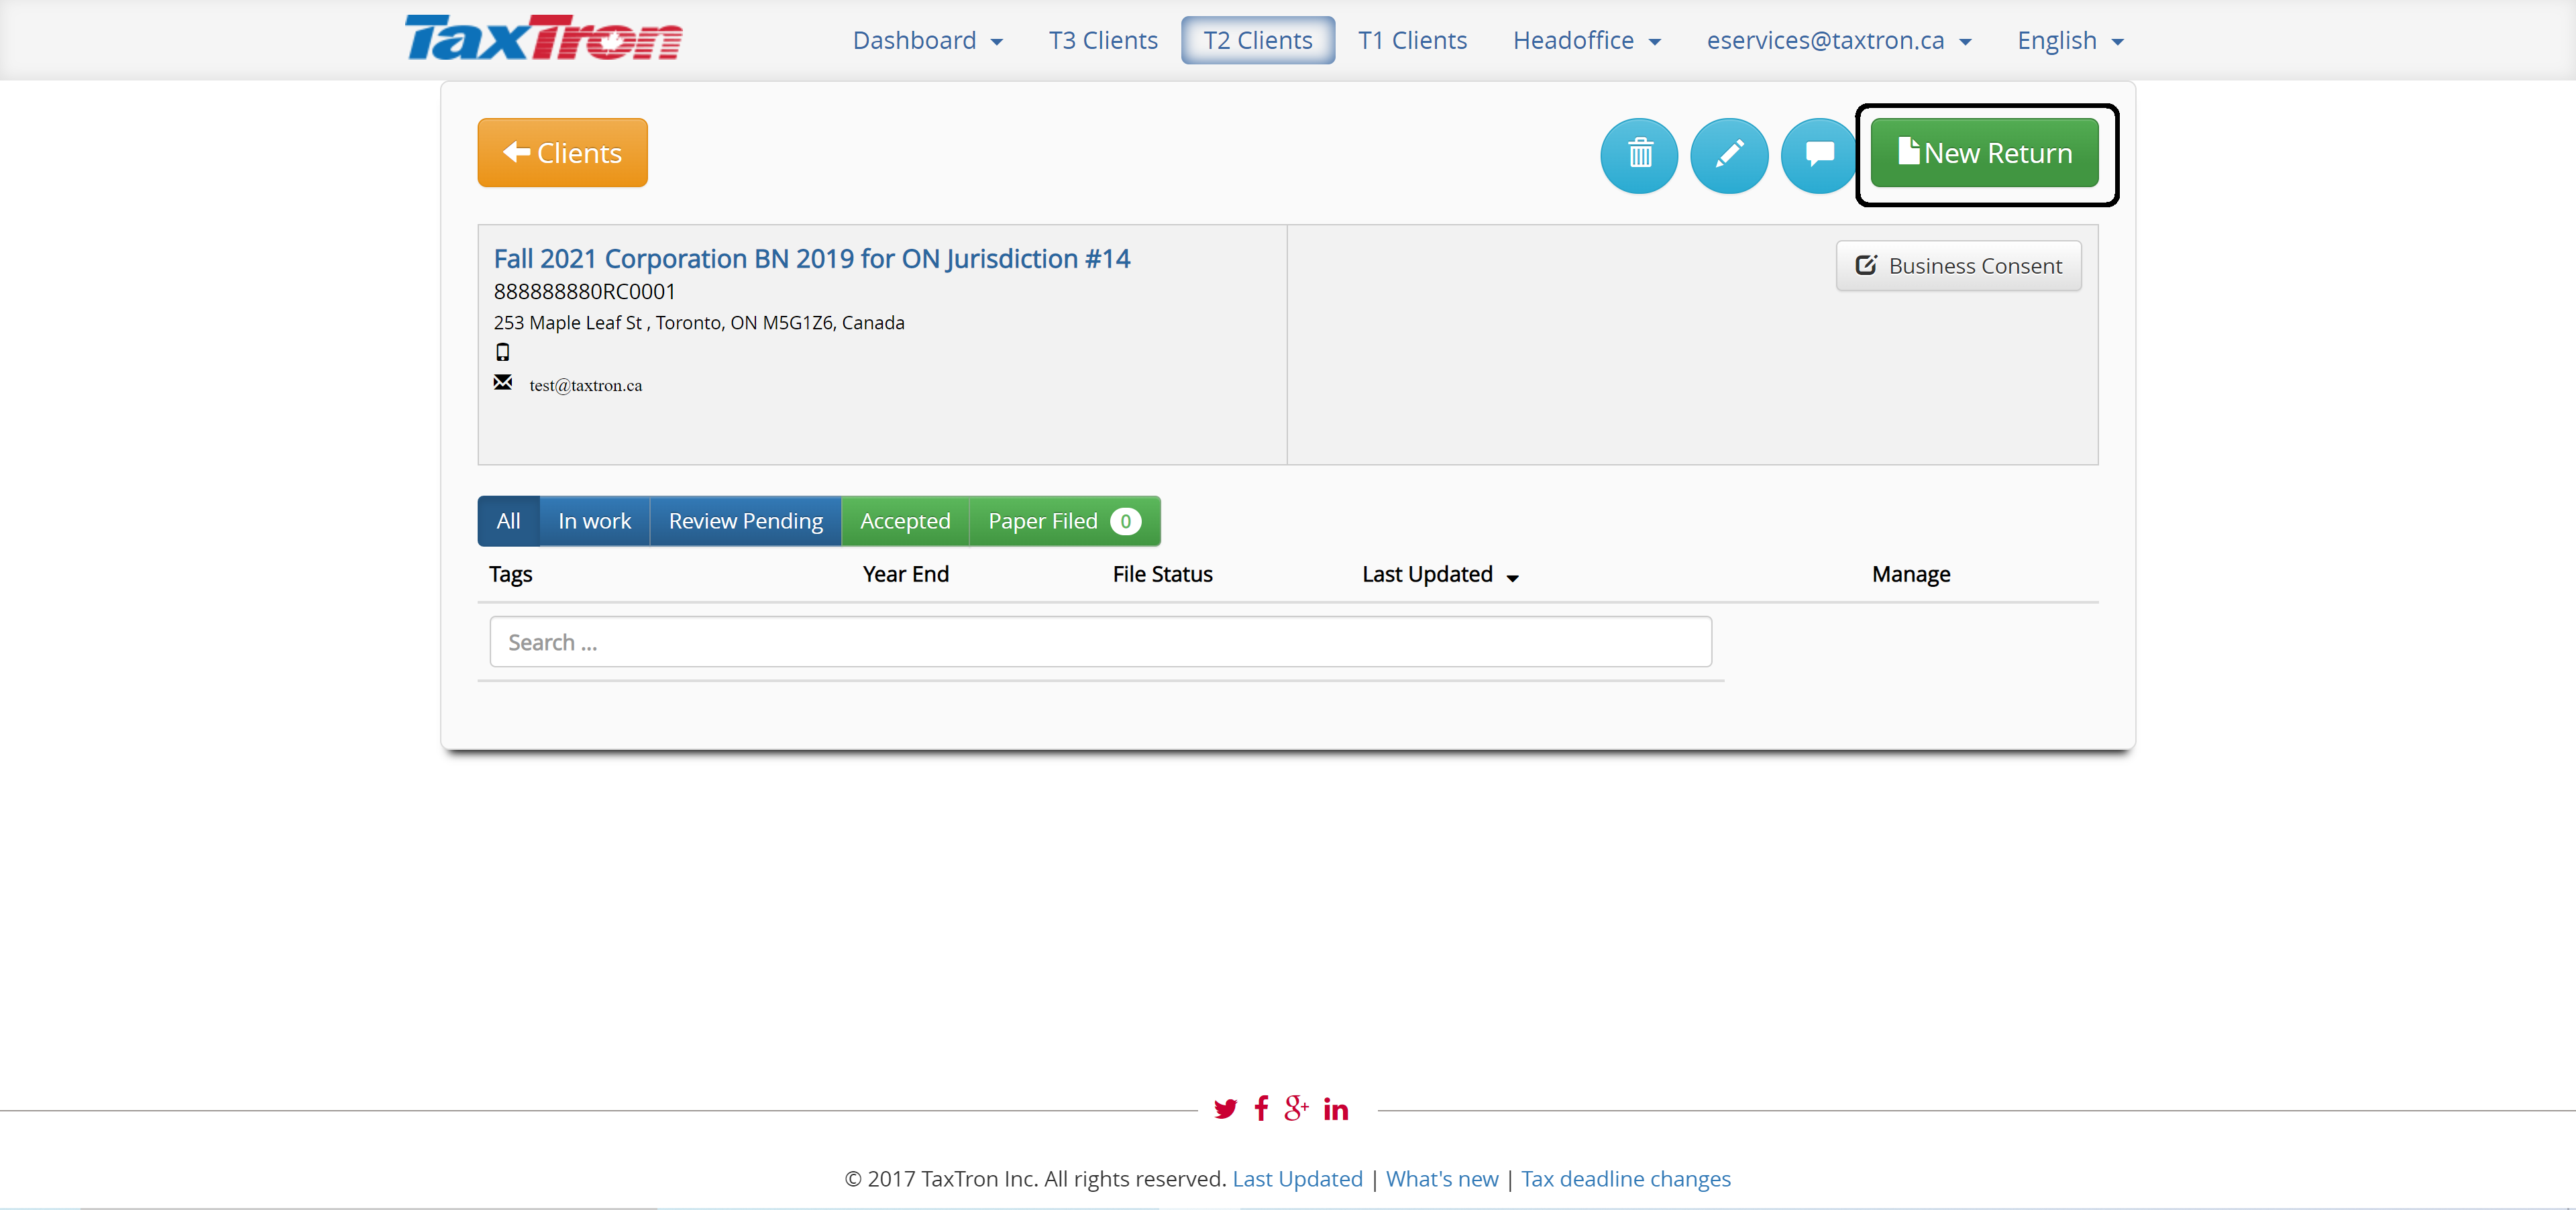Select the All filter tab
This screenshot has height=1210, width=2576.
[508, 521]
